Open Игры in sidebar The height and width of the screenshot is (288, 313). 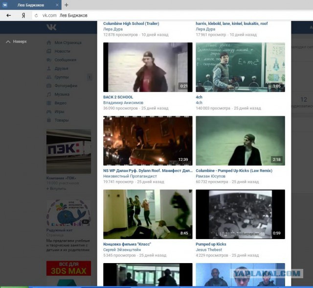(x=60, y=111)
